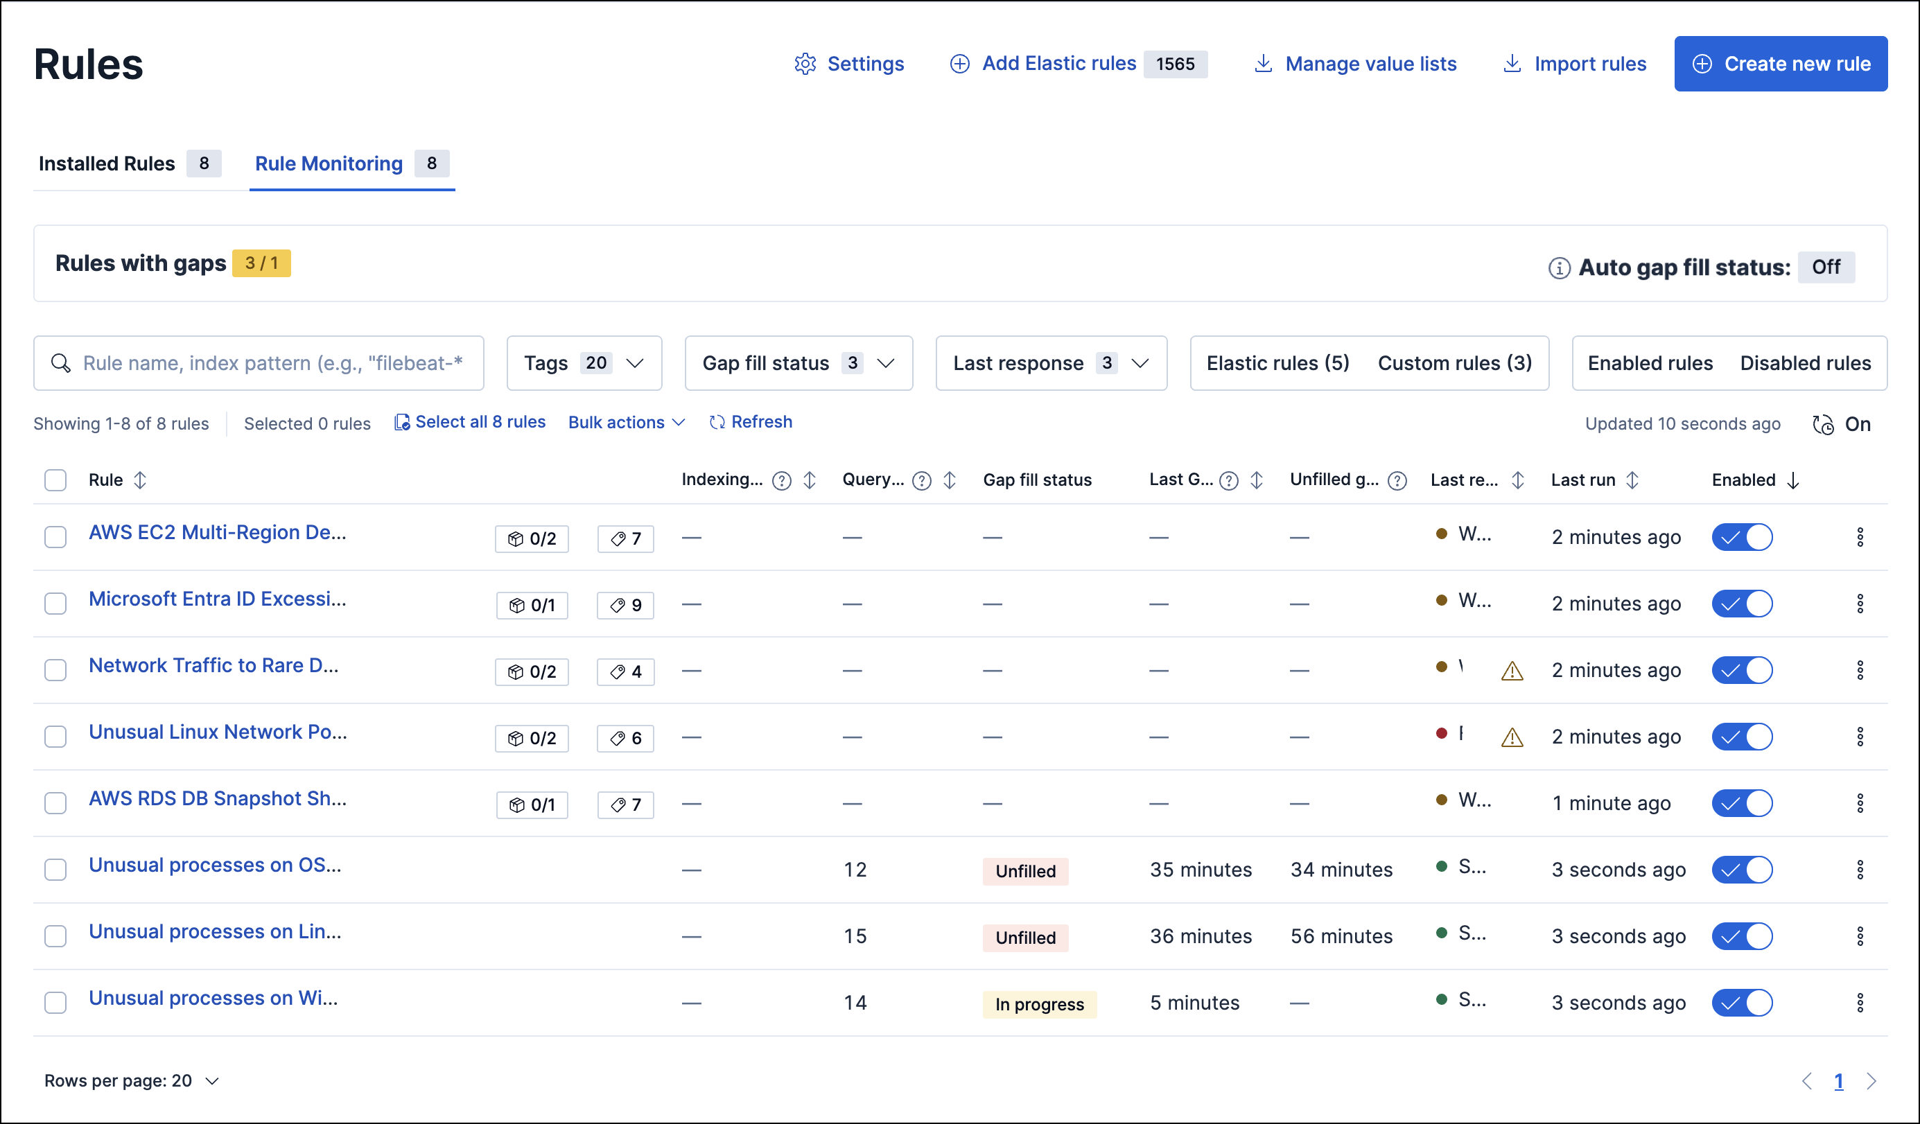Open the Bulk actions menu
The height and width of the screenshot is (1124, 1920).
(x=625, y=422)
